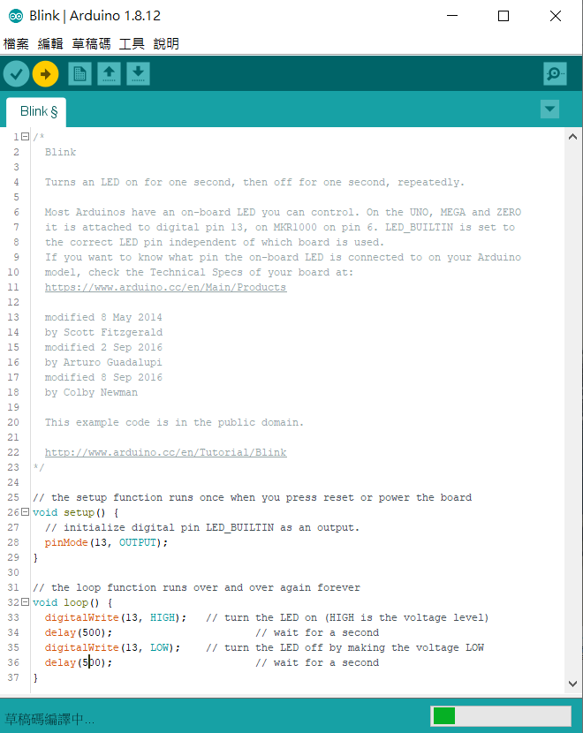
Task: Click the scrollbar up arrow in editor
Action: pos(573,137)
